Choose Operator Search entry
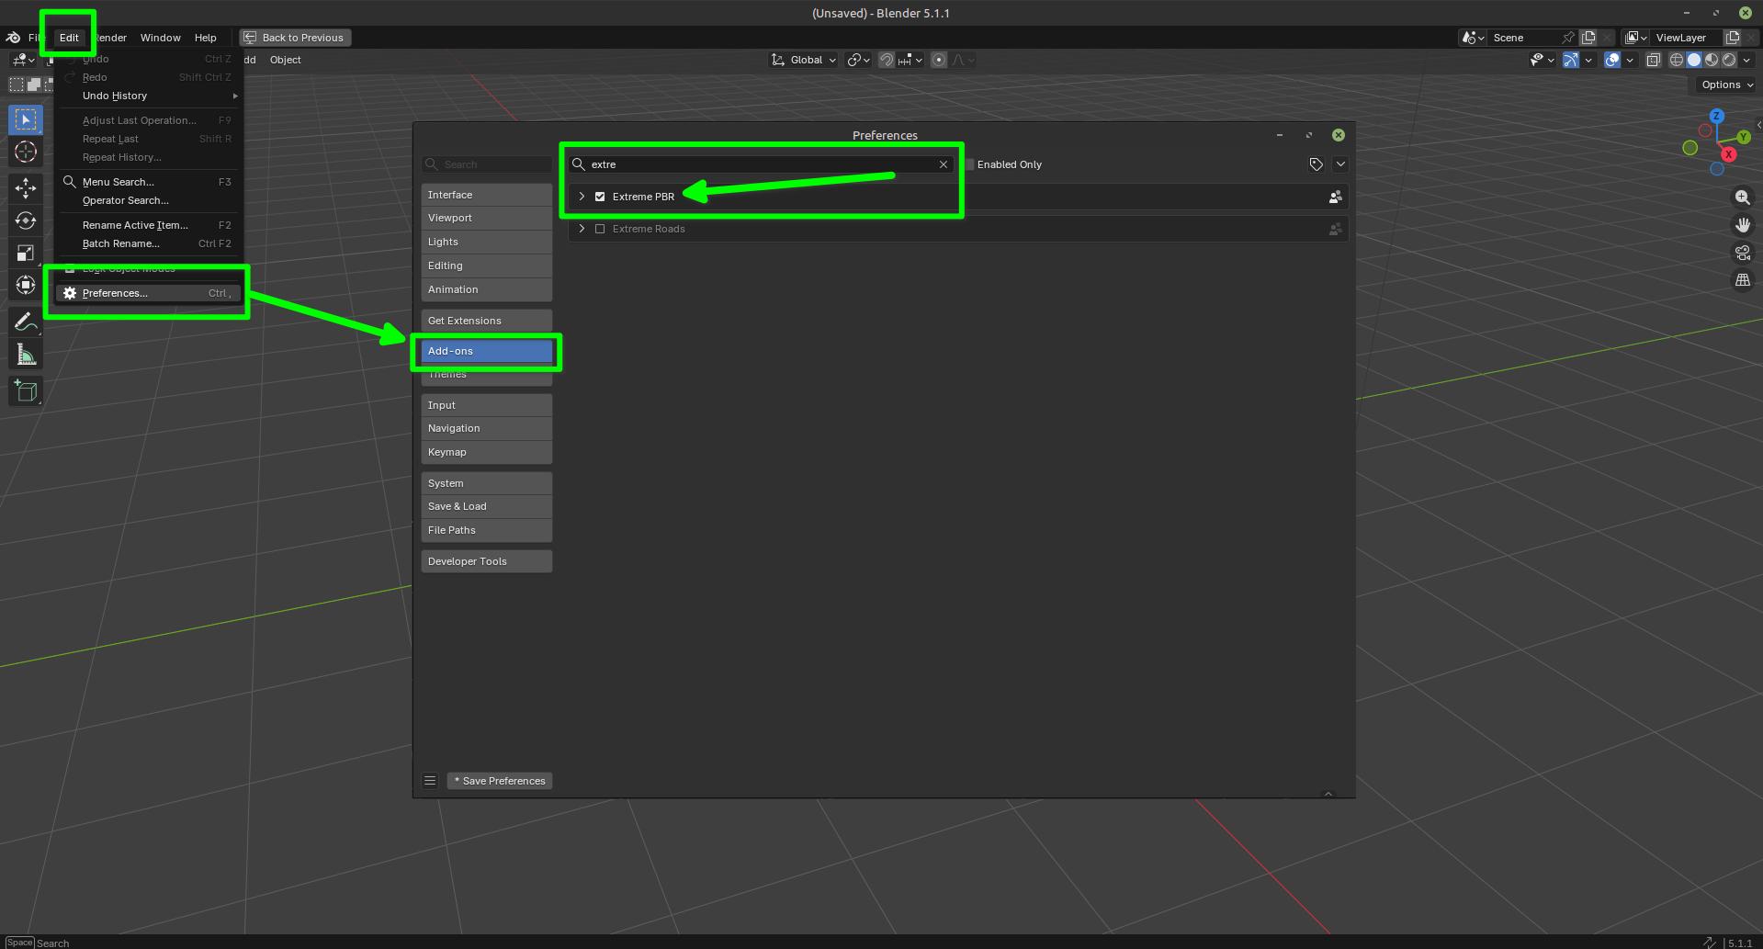Image resolution: width=1763 pixels, height=949 pixels. pos(149,200)
